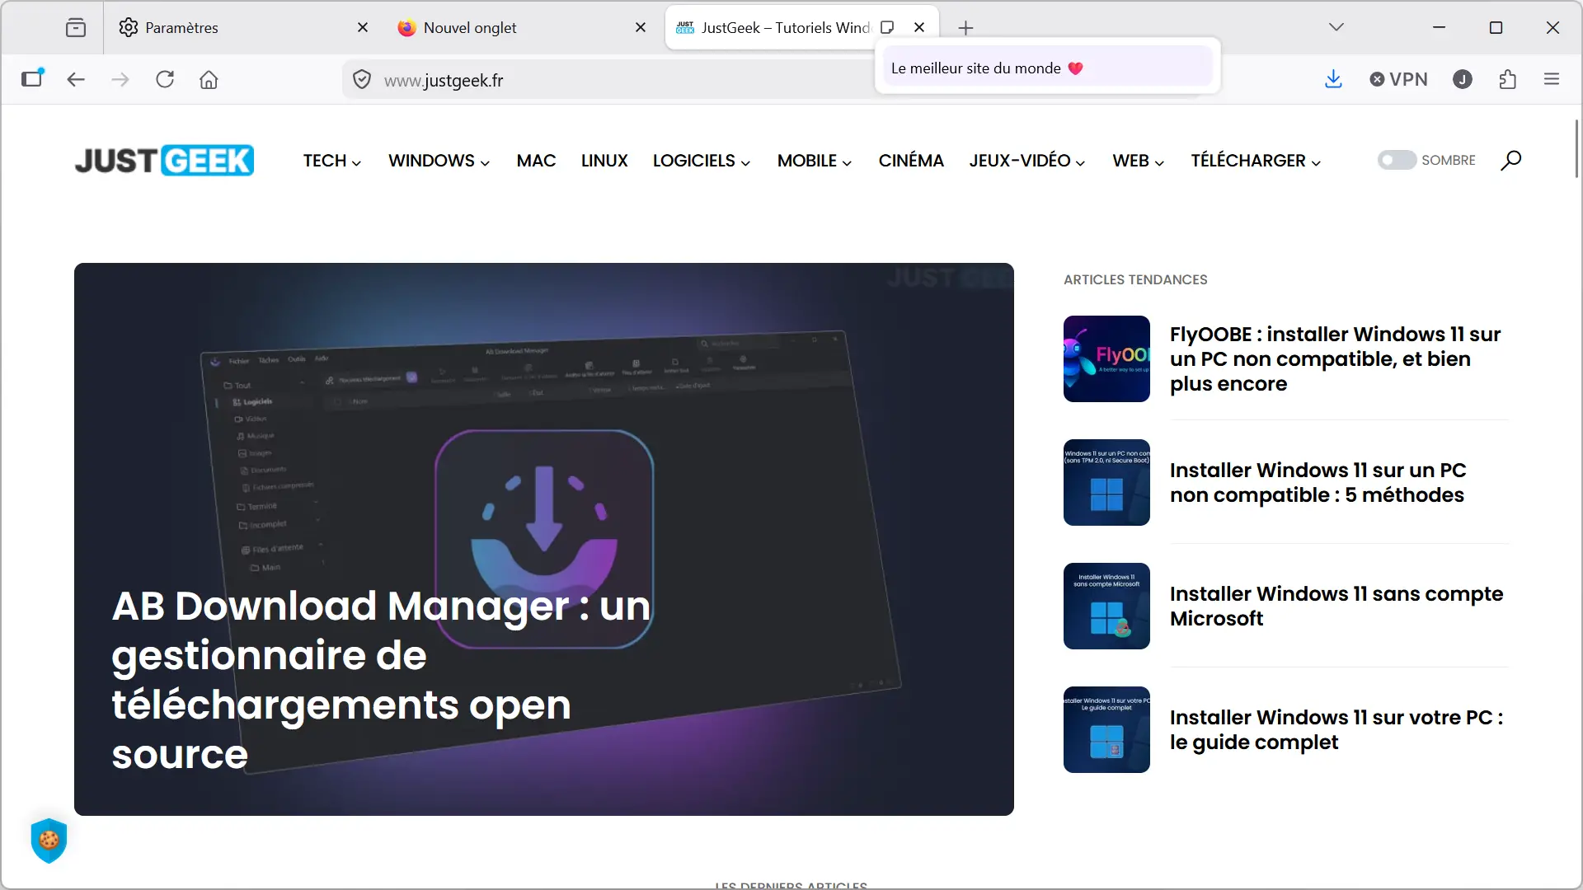Open Firefox View (list tabs icon)
The height and width of the screenshot is (890, 1583).
pyautogui.click(x=75, y=28)
